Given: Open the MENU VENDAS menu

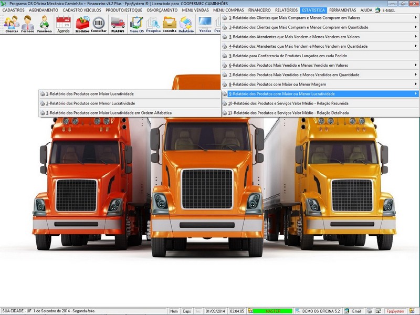Looking at the screenshot, I should pyautogui.click(x=195, y=10).
